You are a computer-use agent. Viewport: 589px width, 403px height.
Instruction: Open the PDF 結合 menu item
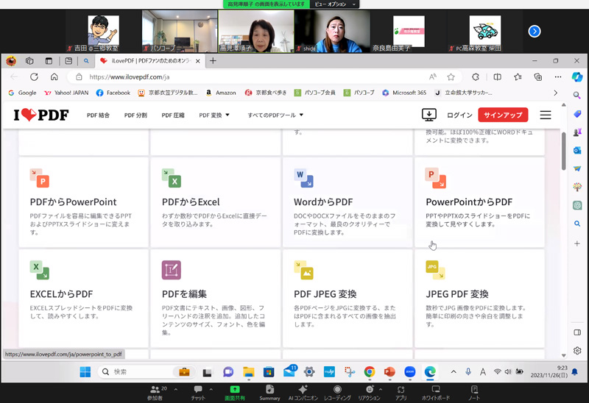tap(98, 115)
